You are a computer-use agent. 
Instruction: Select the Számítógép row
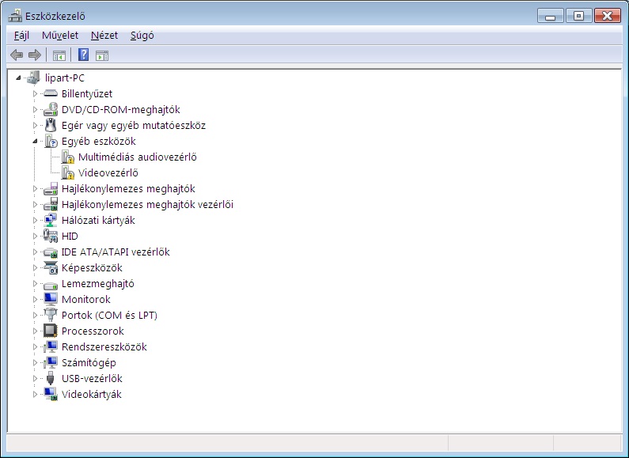[x=89, y=362]
